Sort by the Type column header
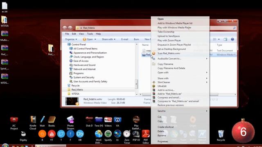The width and height of the screenshot is (262, 147). pyautogui.click(x=219, y=45)
